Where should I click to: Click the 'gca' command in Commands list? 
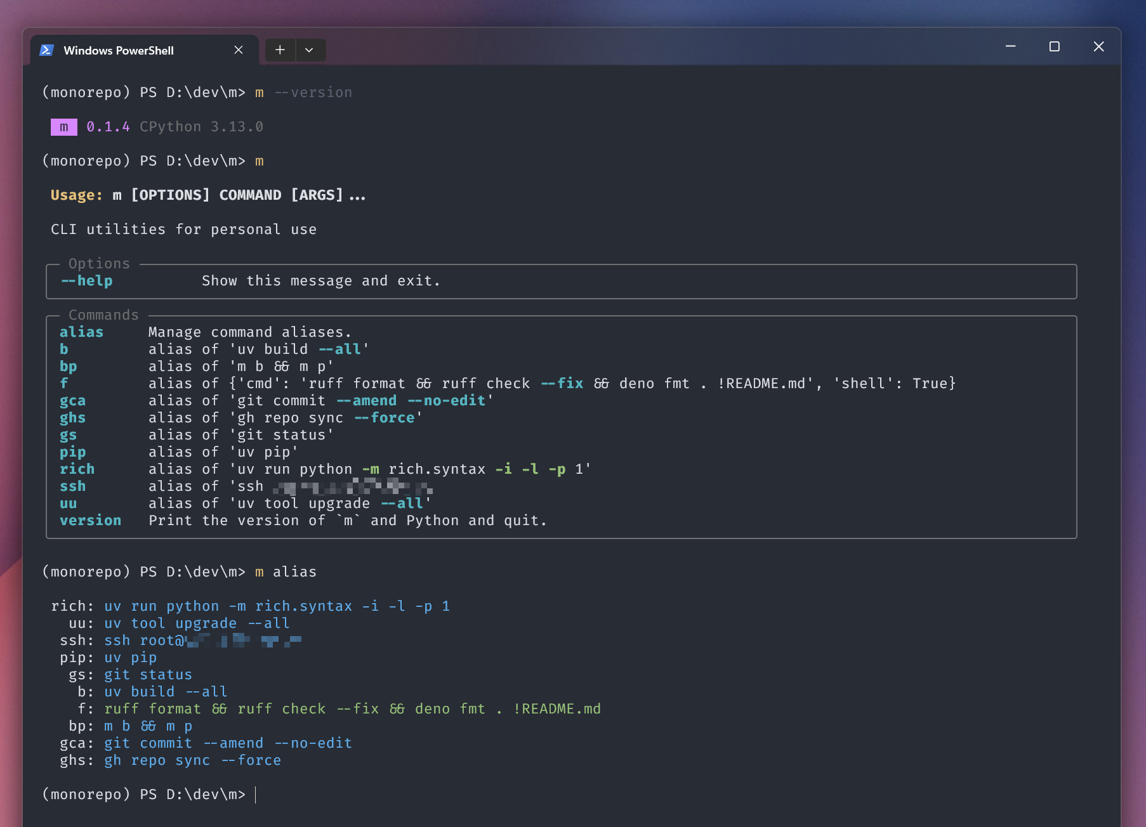(73, 401)
